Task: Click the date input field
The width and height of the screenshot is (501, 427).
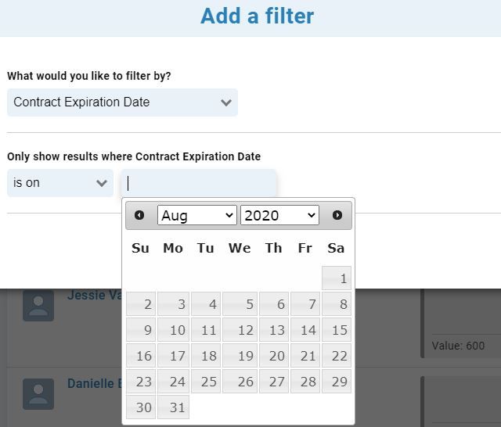Action: (x=198, y=183)
